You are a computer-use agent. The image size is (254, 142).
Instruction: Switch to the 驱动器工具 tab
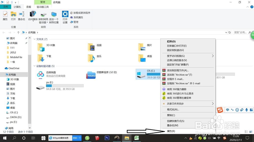point(43,7)
